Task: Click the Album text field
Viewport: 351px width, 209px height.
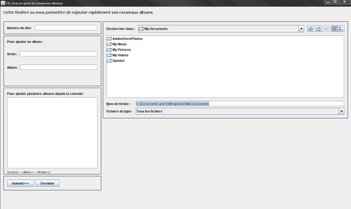Action: [x=59, y=67]
